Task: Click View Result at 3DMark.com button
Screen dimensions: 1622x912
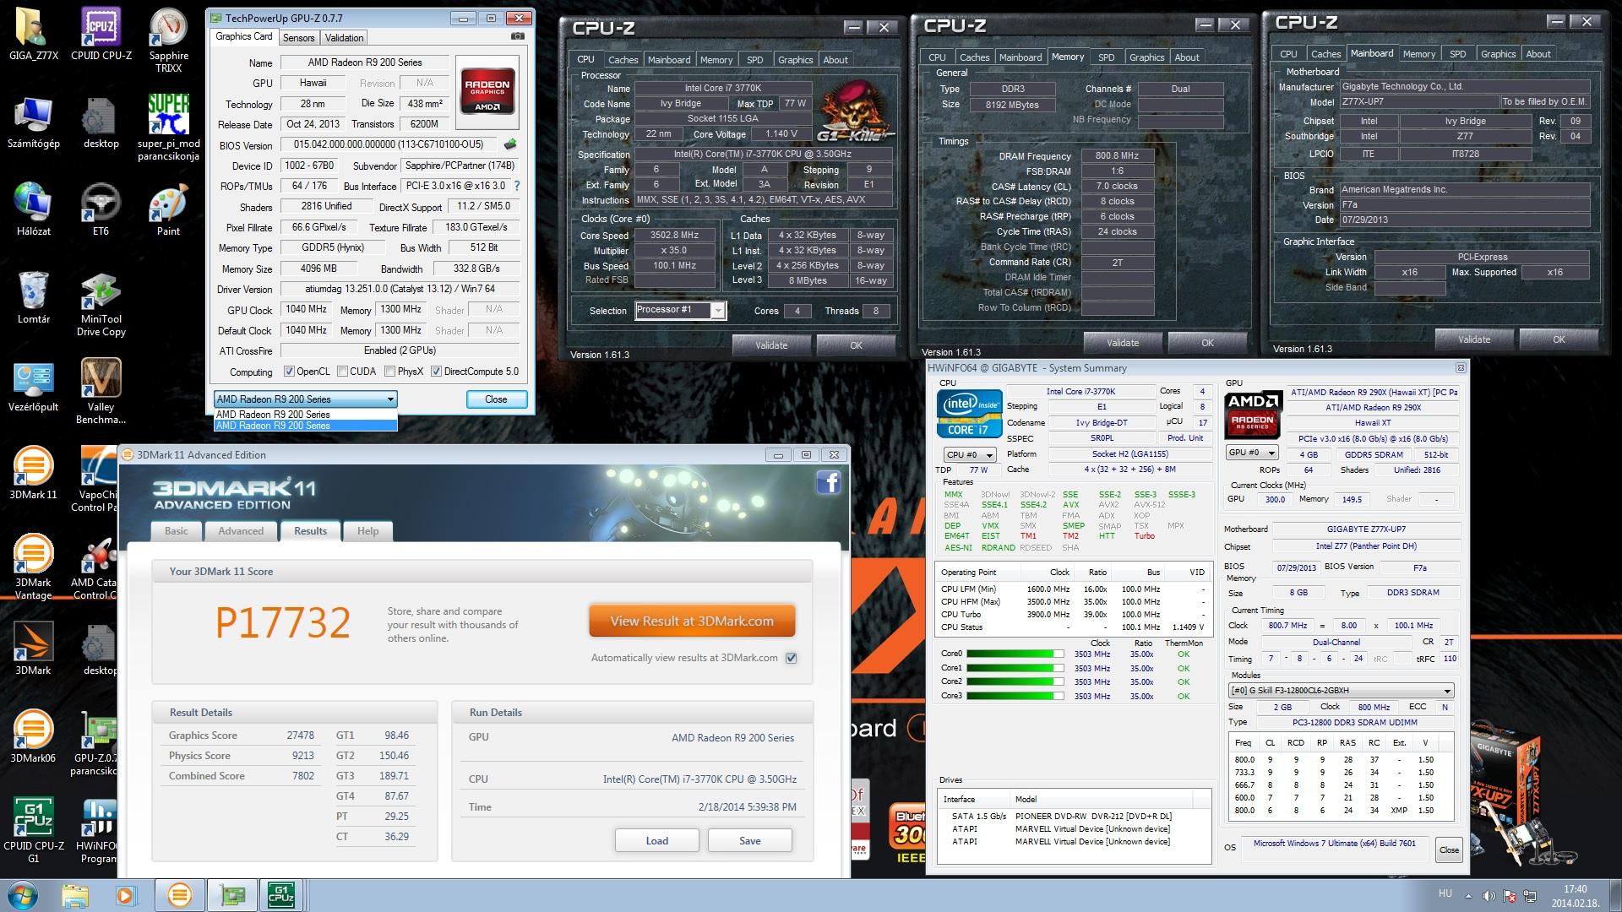Action: coord(692,621)
